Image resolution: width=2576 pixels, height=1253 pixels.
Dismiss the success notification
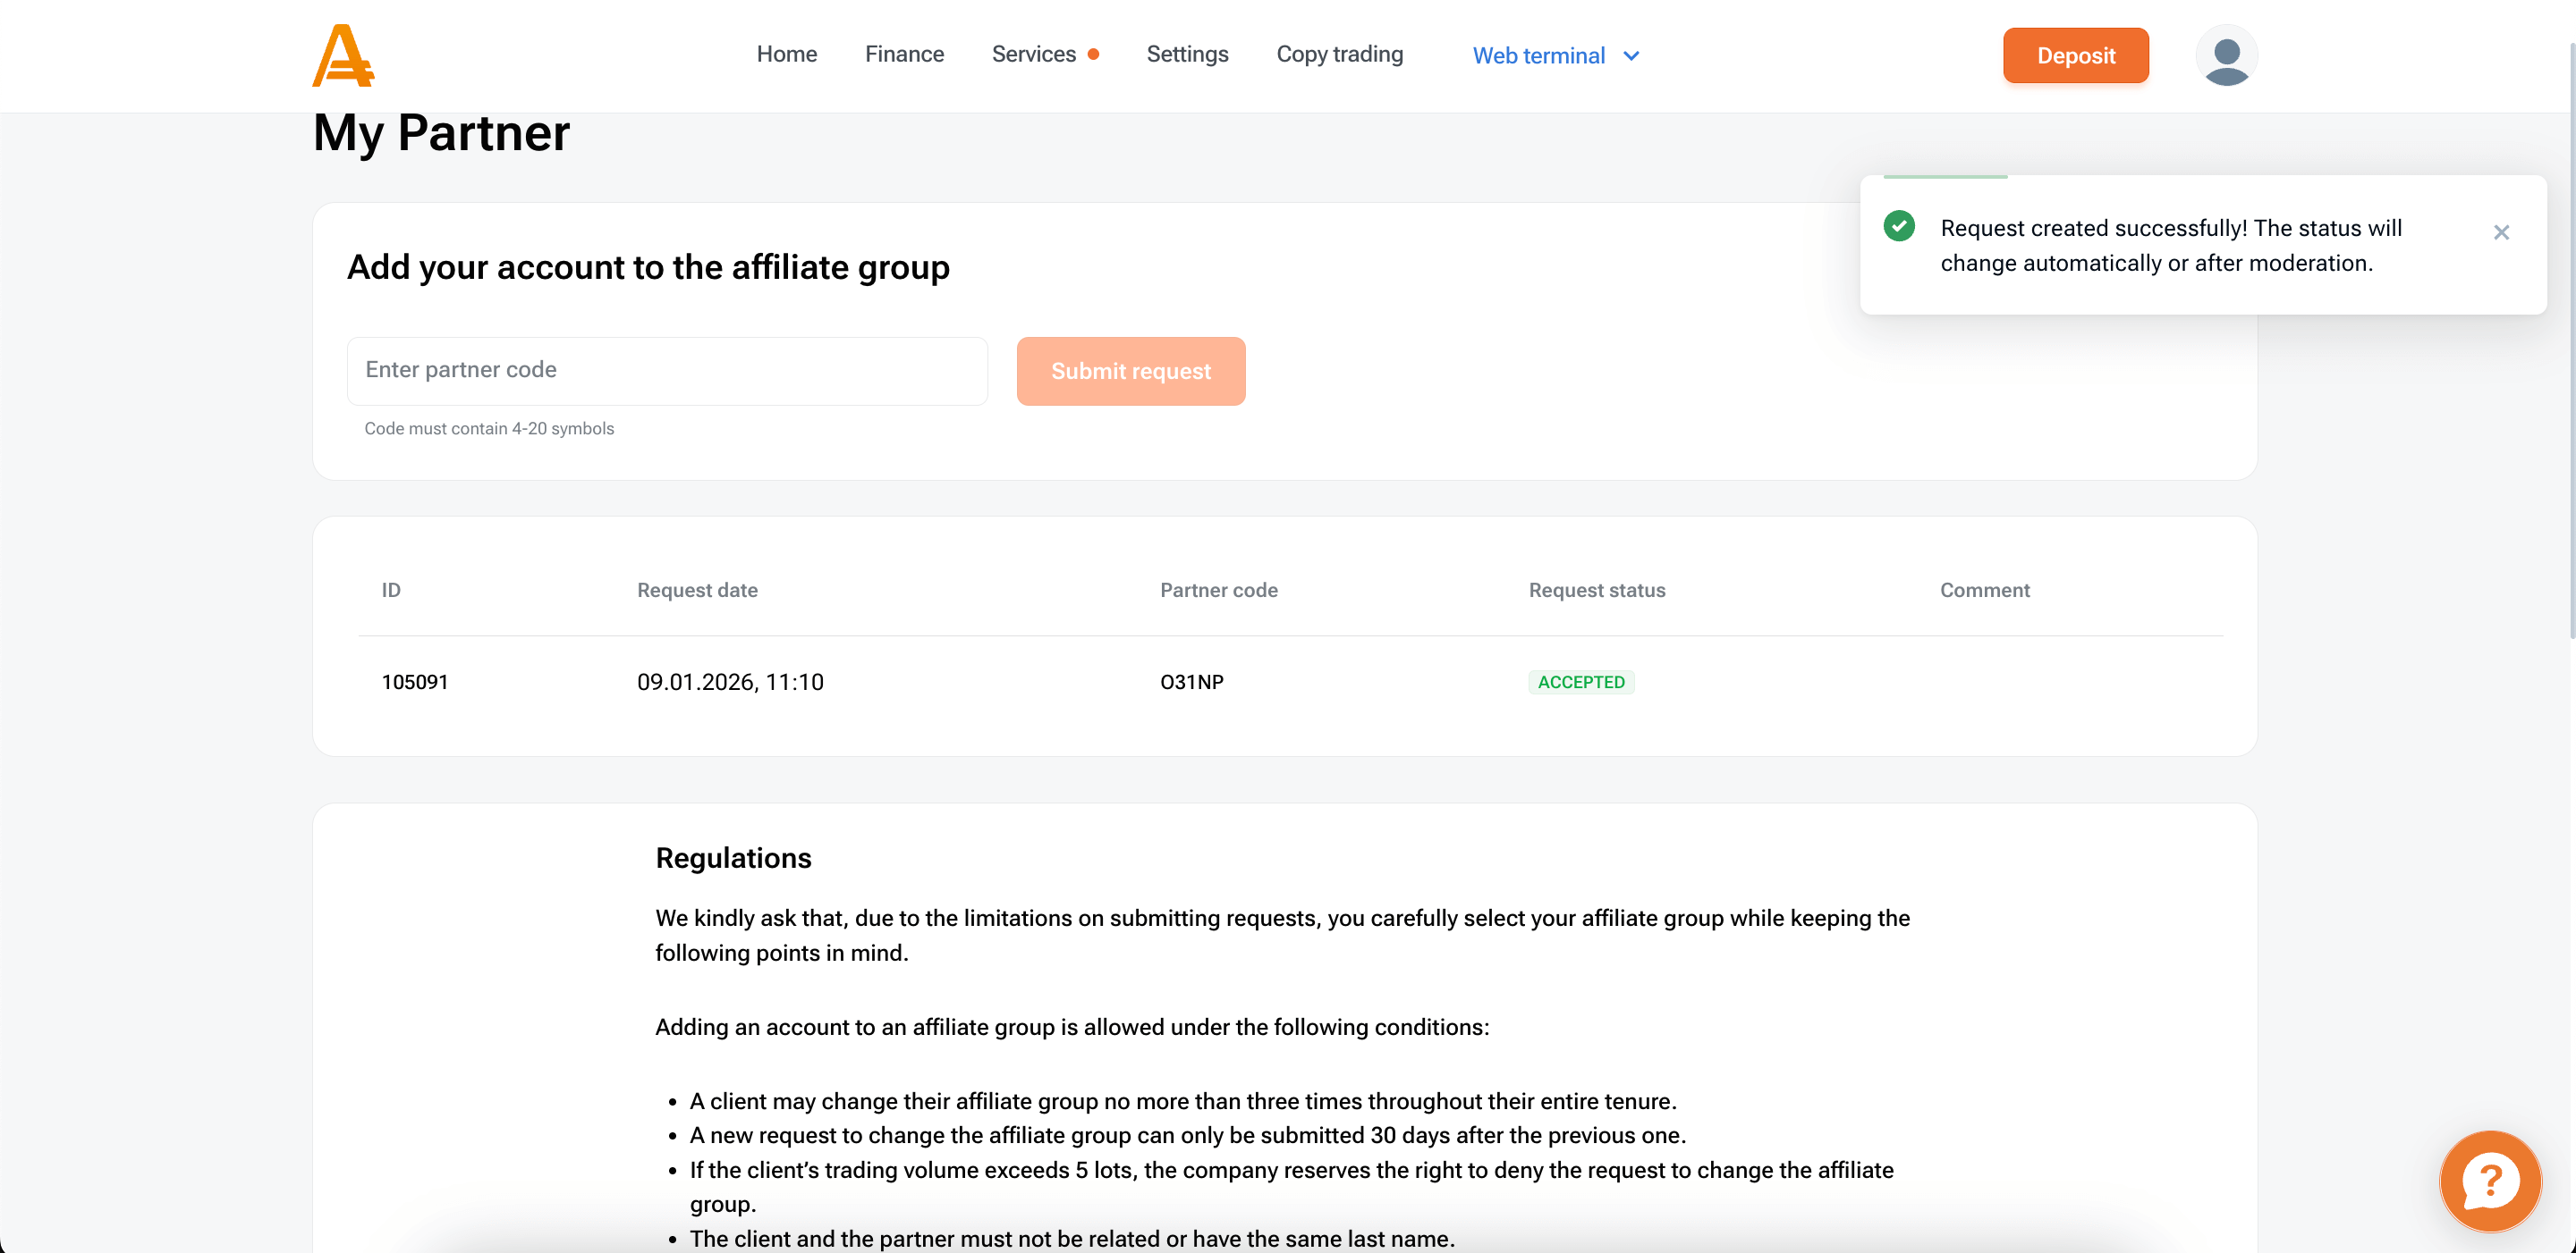pos(2501,232)
